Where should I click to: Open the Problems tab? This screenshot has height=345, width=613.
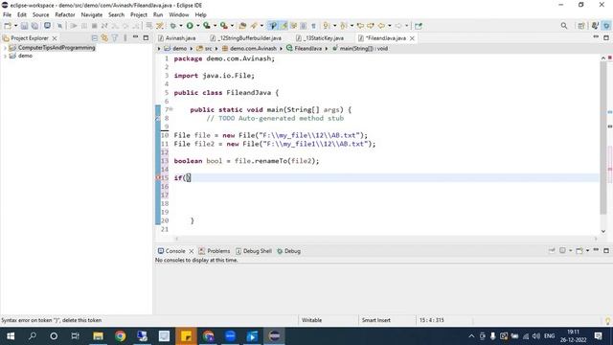click(215, 251)
